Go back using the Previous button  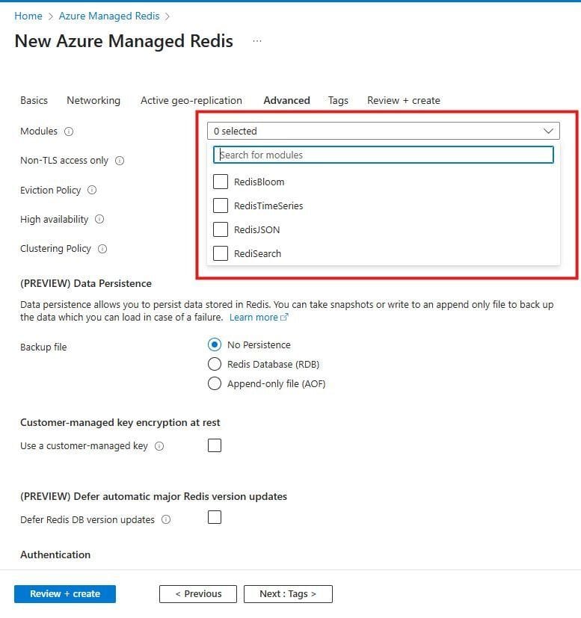coord(197,593)
